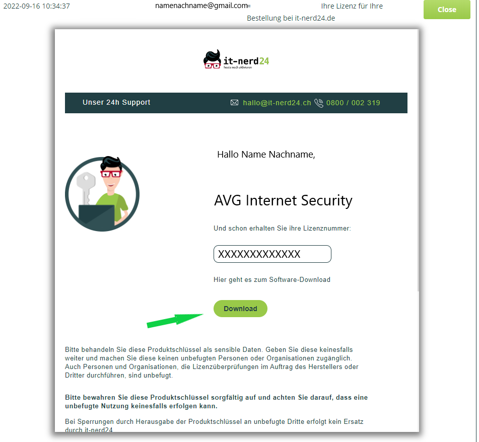Click the Hallo Name Nachname greeting
Viewport: 479px width, 442px height.
(266, 155)
